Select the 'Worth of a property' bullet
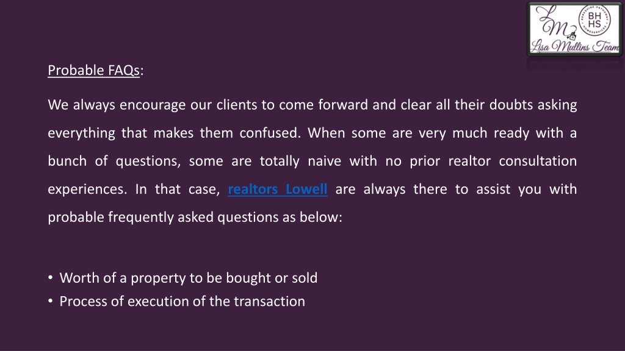 pos(189,278)
